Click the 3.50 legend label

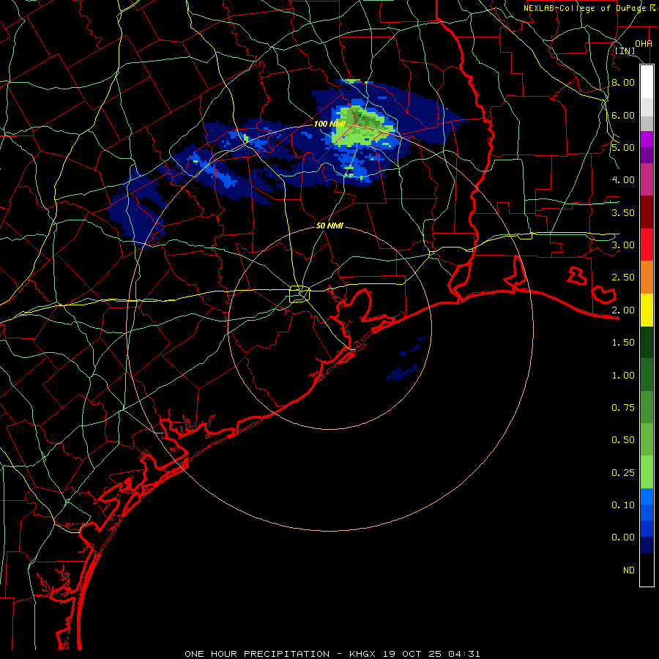[x=623, y=212]
